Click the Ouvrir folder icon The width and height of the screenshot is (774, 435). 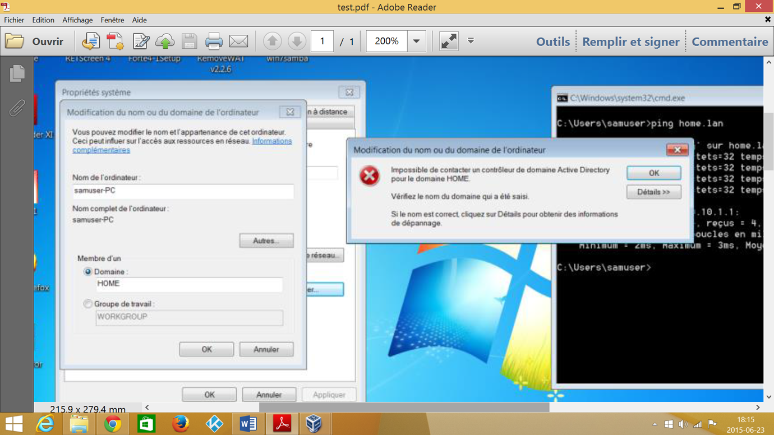click(15, 41)
